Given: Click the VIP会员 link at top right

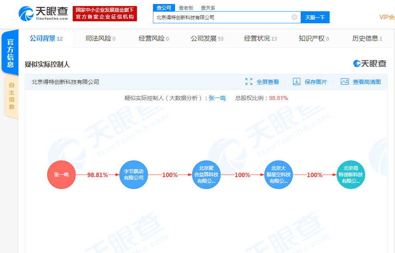Looking at the screenshot, I should pyautogui.click(x=387, y=17).
